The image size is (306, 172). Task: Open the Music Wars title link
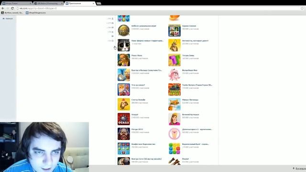point(137,55)
